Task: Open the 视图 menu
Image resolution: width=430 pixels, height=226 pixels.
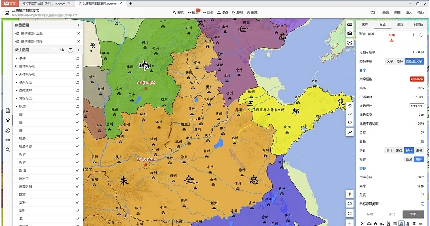Action: pos(397,13)
